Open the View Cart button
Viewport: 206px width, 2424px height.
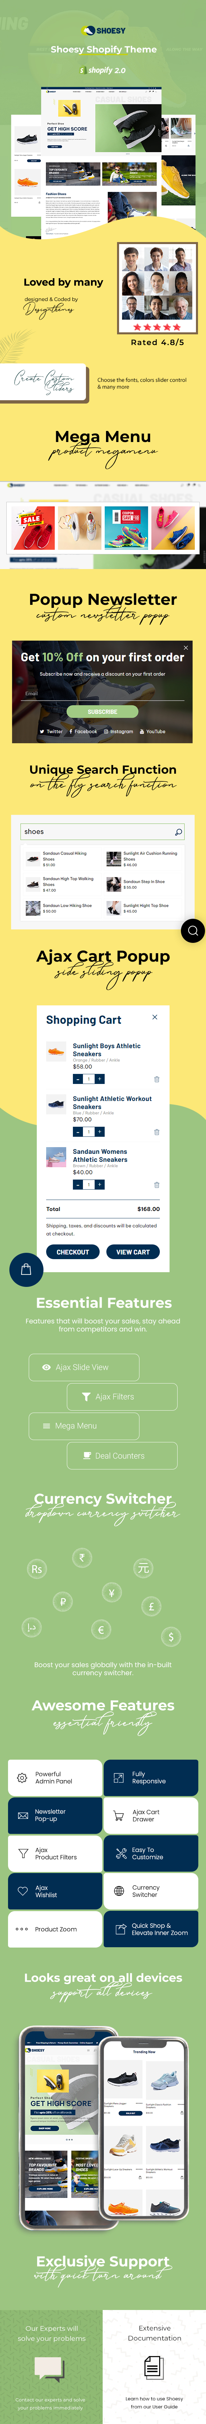pos(133,1251)
